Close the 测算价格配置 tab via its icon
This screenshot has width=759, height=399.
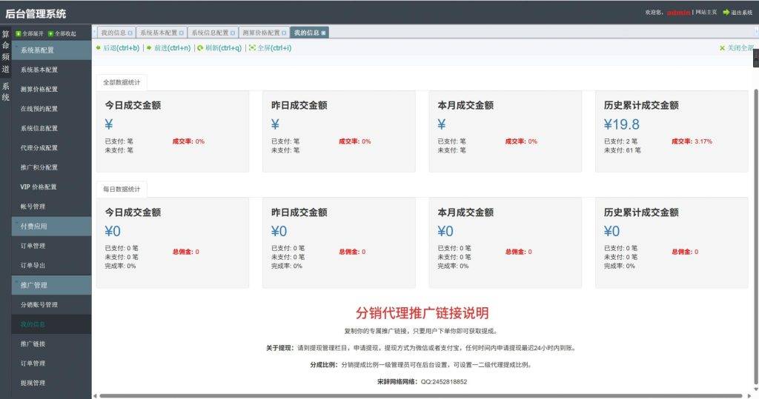click(284, 33)
